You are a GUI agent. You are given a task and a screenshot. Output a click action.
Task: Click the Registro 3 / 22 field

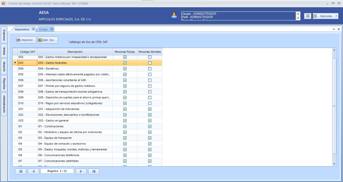pyautogui.click(x=57, y=171)
